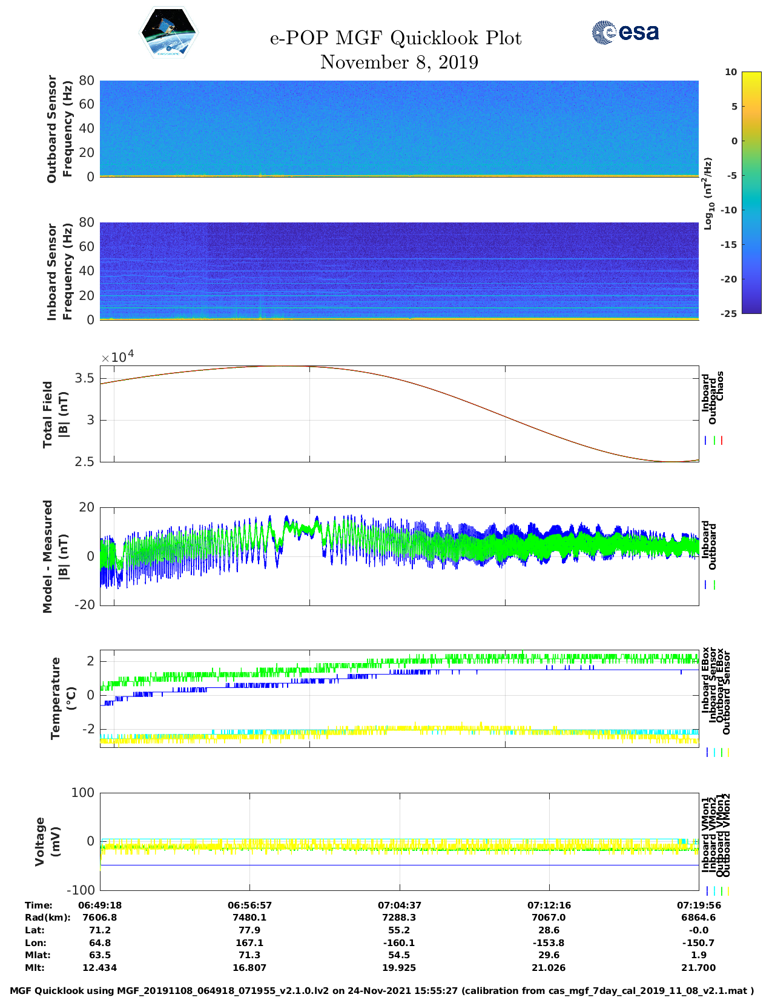Select the 07:19:56 time label
772x1000 pixels.
point(698,905)
